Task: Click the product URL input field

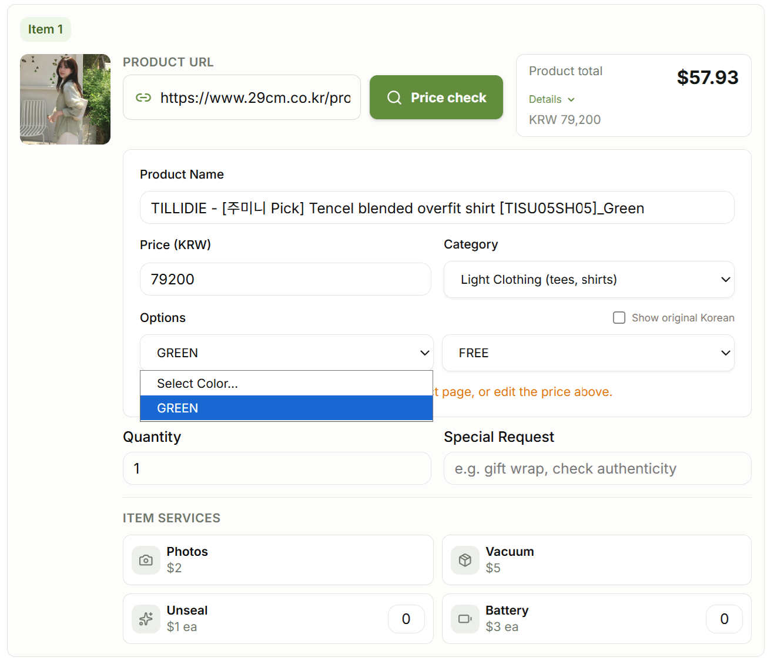Action: pos(242,98)
